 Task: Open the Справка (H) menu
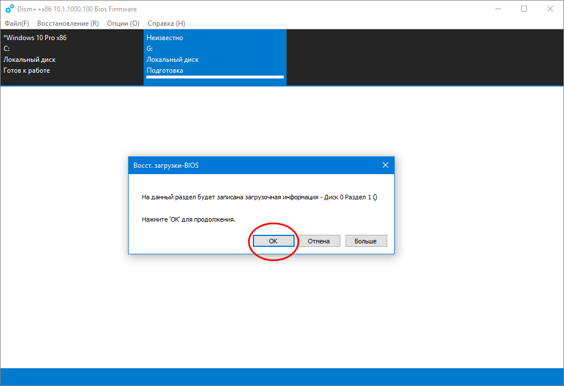point(166,23)
